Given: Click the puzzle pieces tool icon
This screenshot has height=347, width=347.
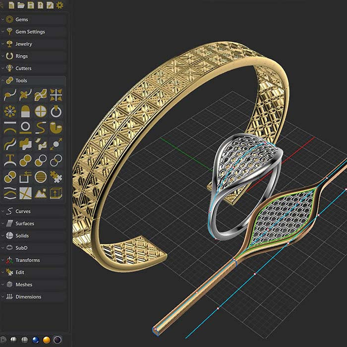Looking at the screenshot, I should (x=56, y=176).
